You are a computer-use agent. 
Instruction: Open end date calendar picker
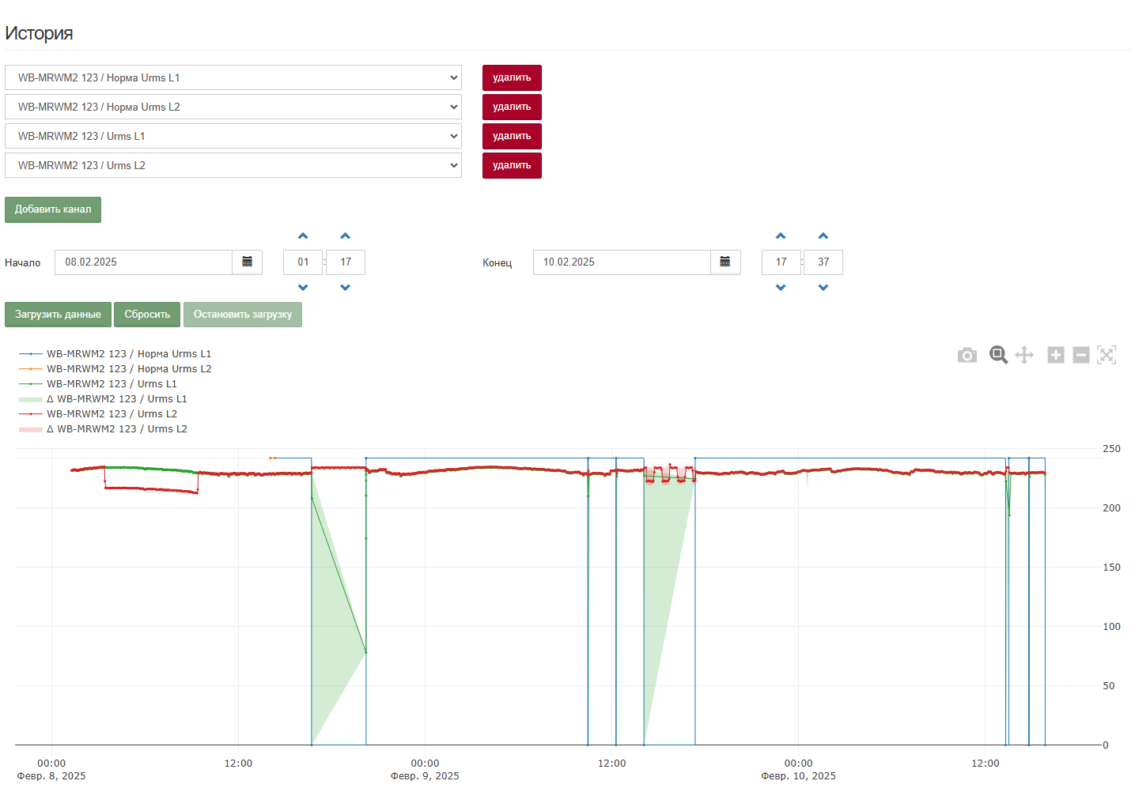coord(725,262)
